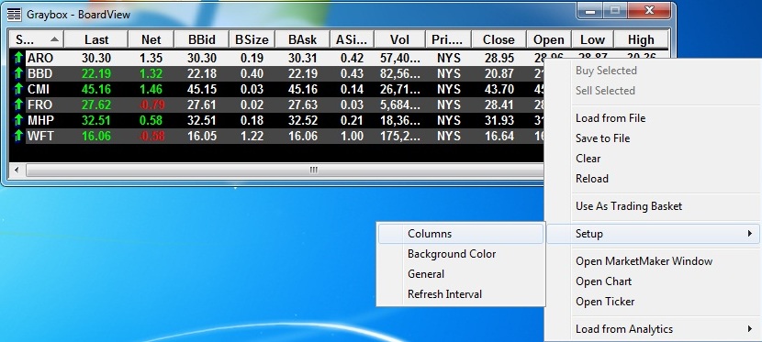
Task: Click the horizontal scrollbar left arrow
Action: (x=17, y=170)
